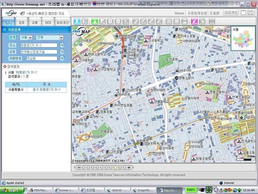Switch to the 테마 tab

pyautogui.click(x=48, y=22)
